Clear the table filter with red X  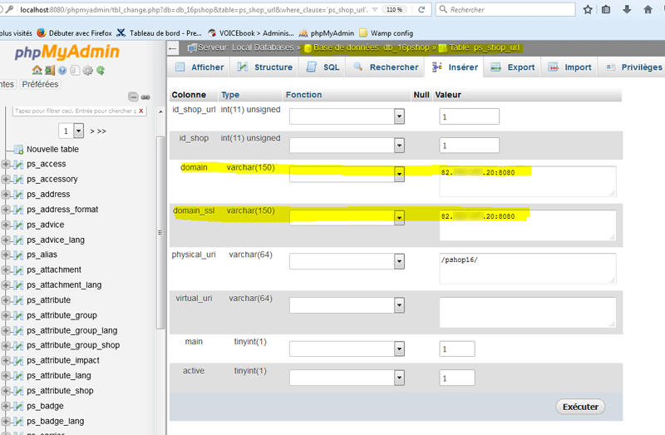(141, 111)
